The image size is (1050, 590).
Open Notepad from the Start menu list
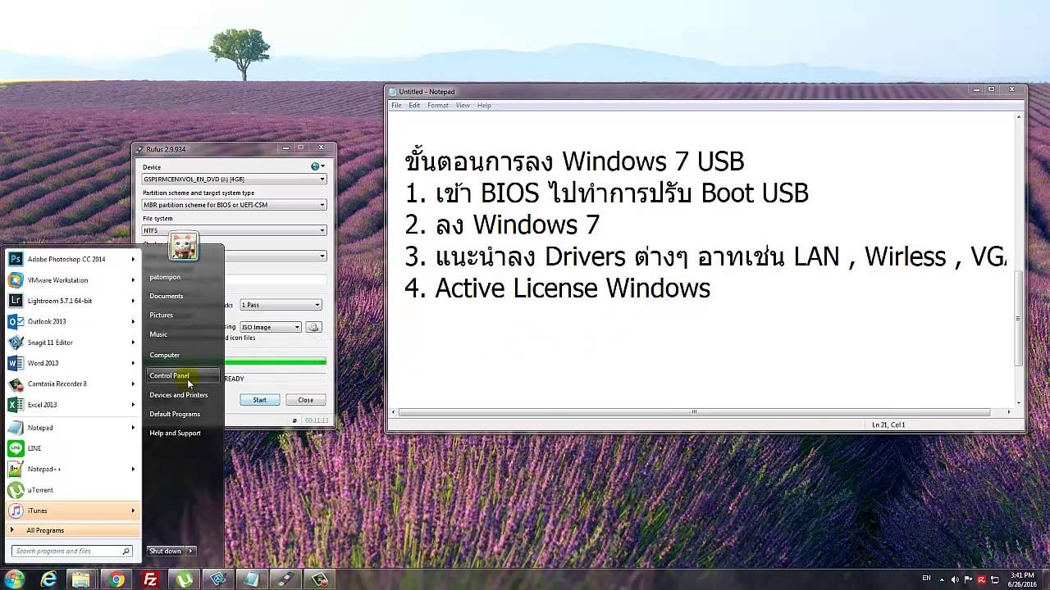coord(72,428)
